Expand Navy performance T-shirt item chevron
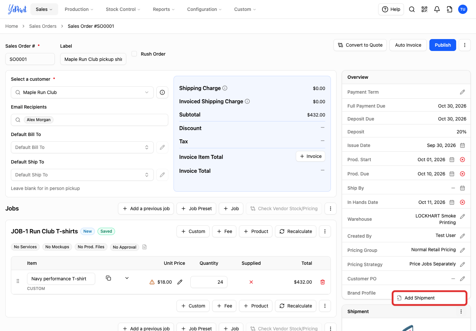This screenshot has height=331, width=476. [127, 278]
